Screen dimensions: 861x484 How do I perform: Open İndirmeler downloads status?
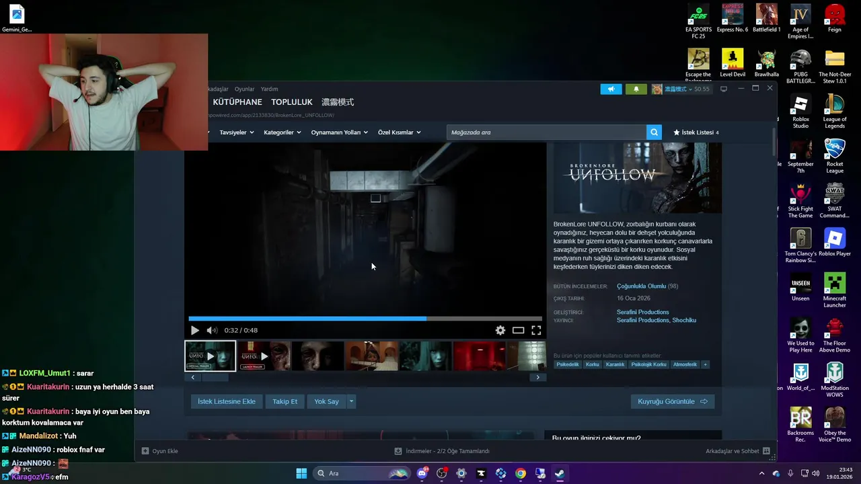pos(442,451)
